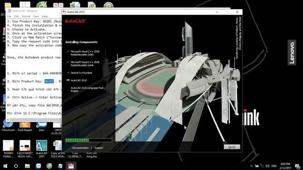
Task: Open the Action Center notifications icon
Action: [x=298, y=166]
